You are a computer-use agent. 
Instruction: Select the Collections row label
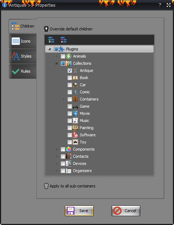[82, 63]
